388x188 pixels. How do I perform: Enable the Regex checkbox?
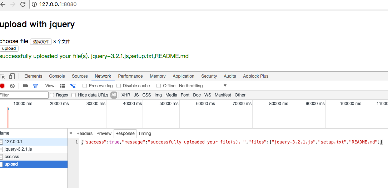pyautogui.click(x=52, y=95)
